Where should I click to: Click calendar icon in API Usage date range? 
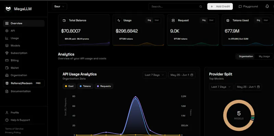coord(192,75)
